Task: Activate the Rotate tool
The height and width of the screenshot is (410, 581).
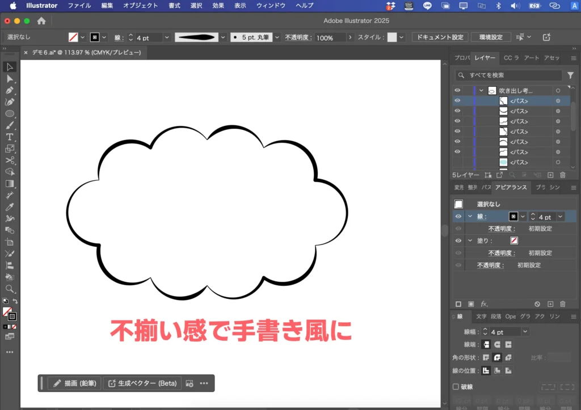Action: 10,196
